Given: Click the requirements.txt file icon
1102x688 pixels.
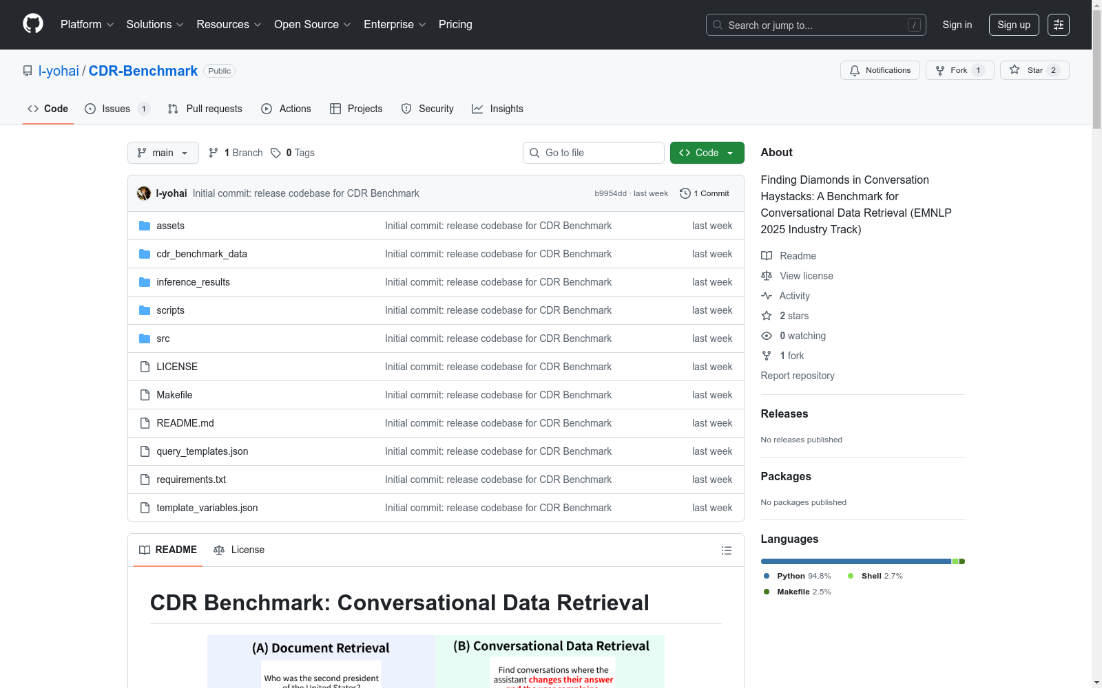Looking at the screenshot, I should point(145,480).
